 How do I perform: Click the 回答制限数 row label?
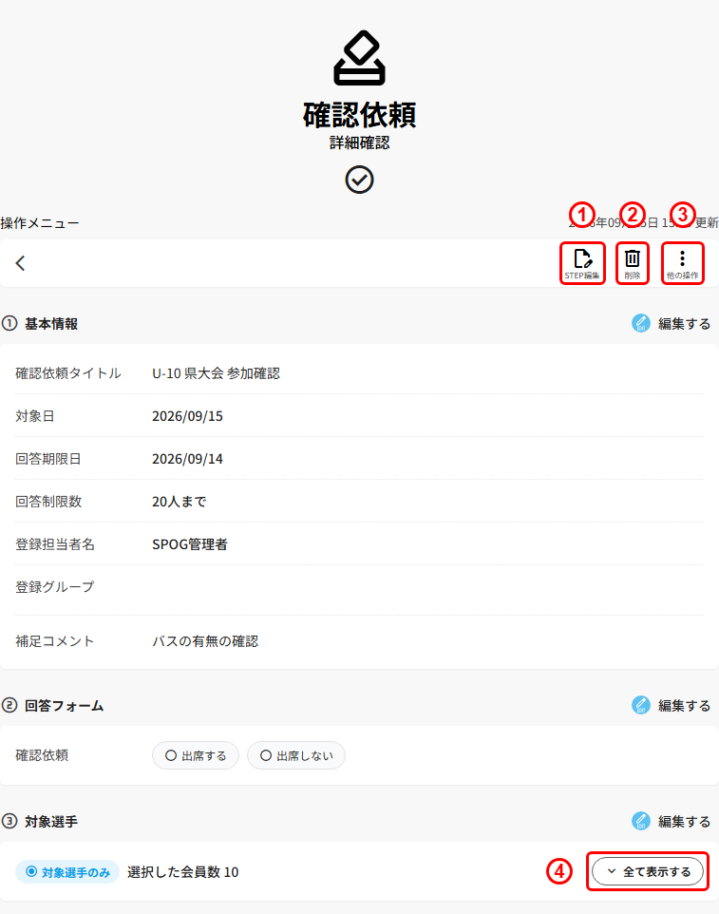click(48, 502)
